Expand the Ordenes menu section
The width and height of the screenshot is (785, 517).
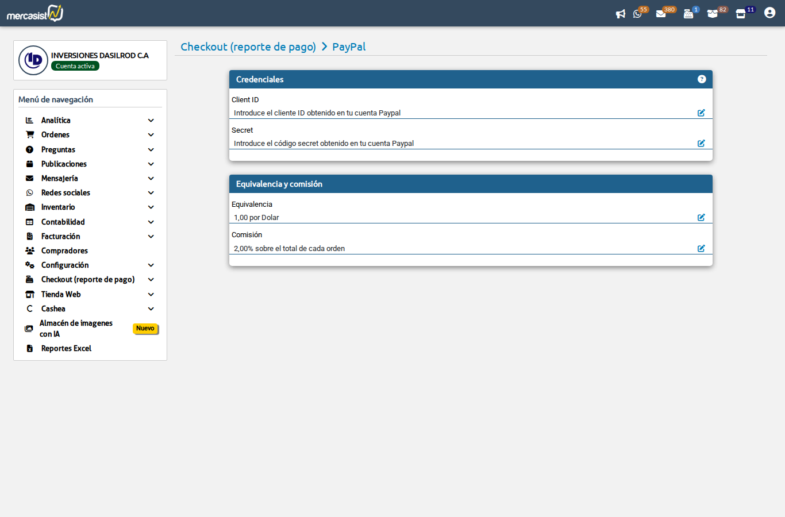point(151,134)
